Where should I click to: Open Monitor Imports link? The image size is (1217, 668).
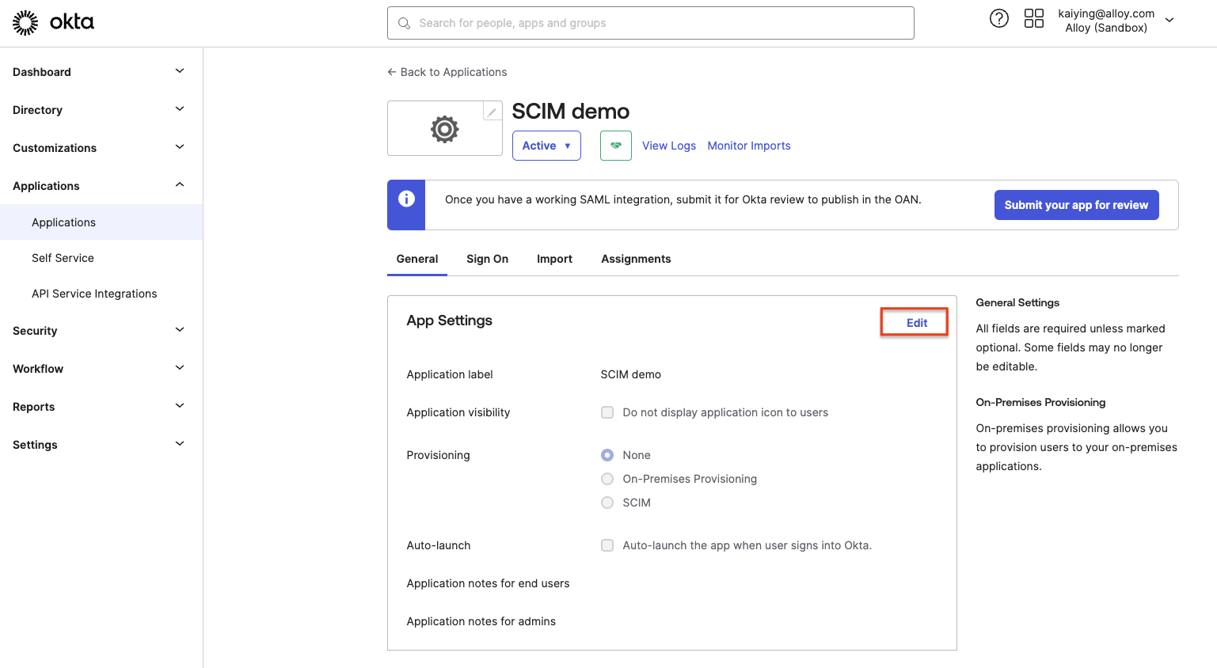click(x=749, y=146)
